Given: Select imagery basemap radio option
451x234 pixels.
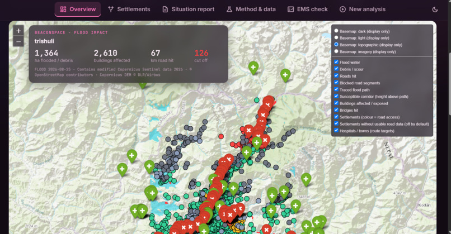Looking at the screenshot, I should click(x=336, y=51).
